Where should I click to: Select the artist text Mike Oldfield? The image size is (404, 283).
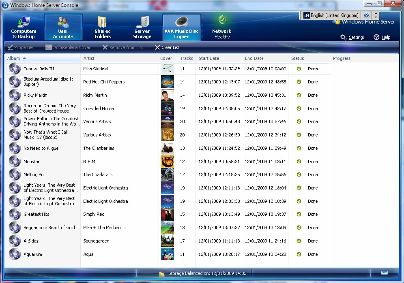click(x=95, y=69)
